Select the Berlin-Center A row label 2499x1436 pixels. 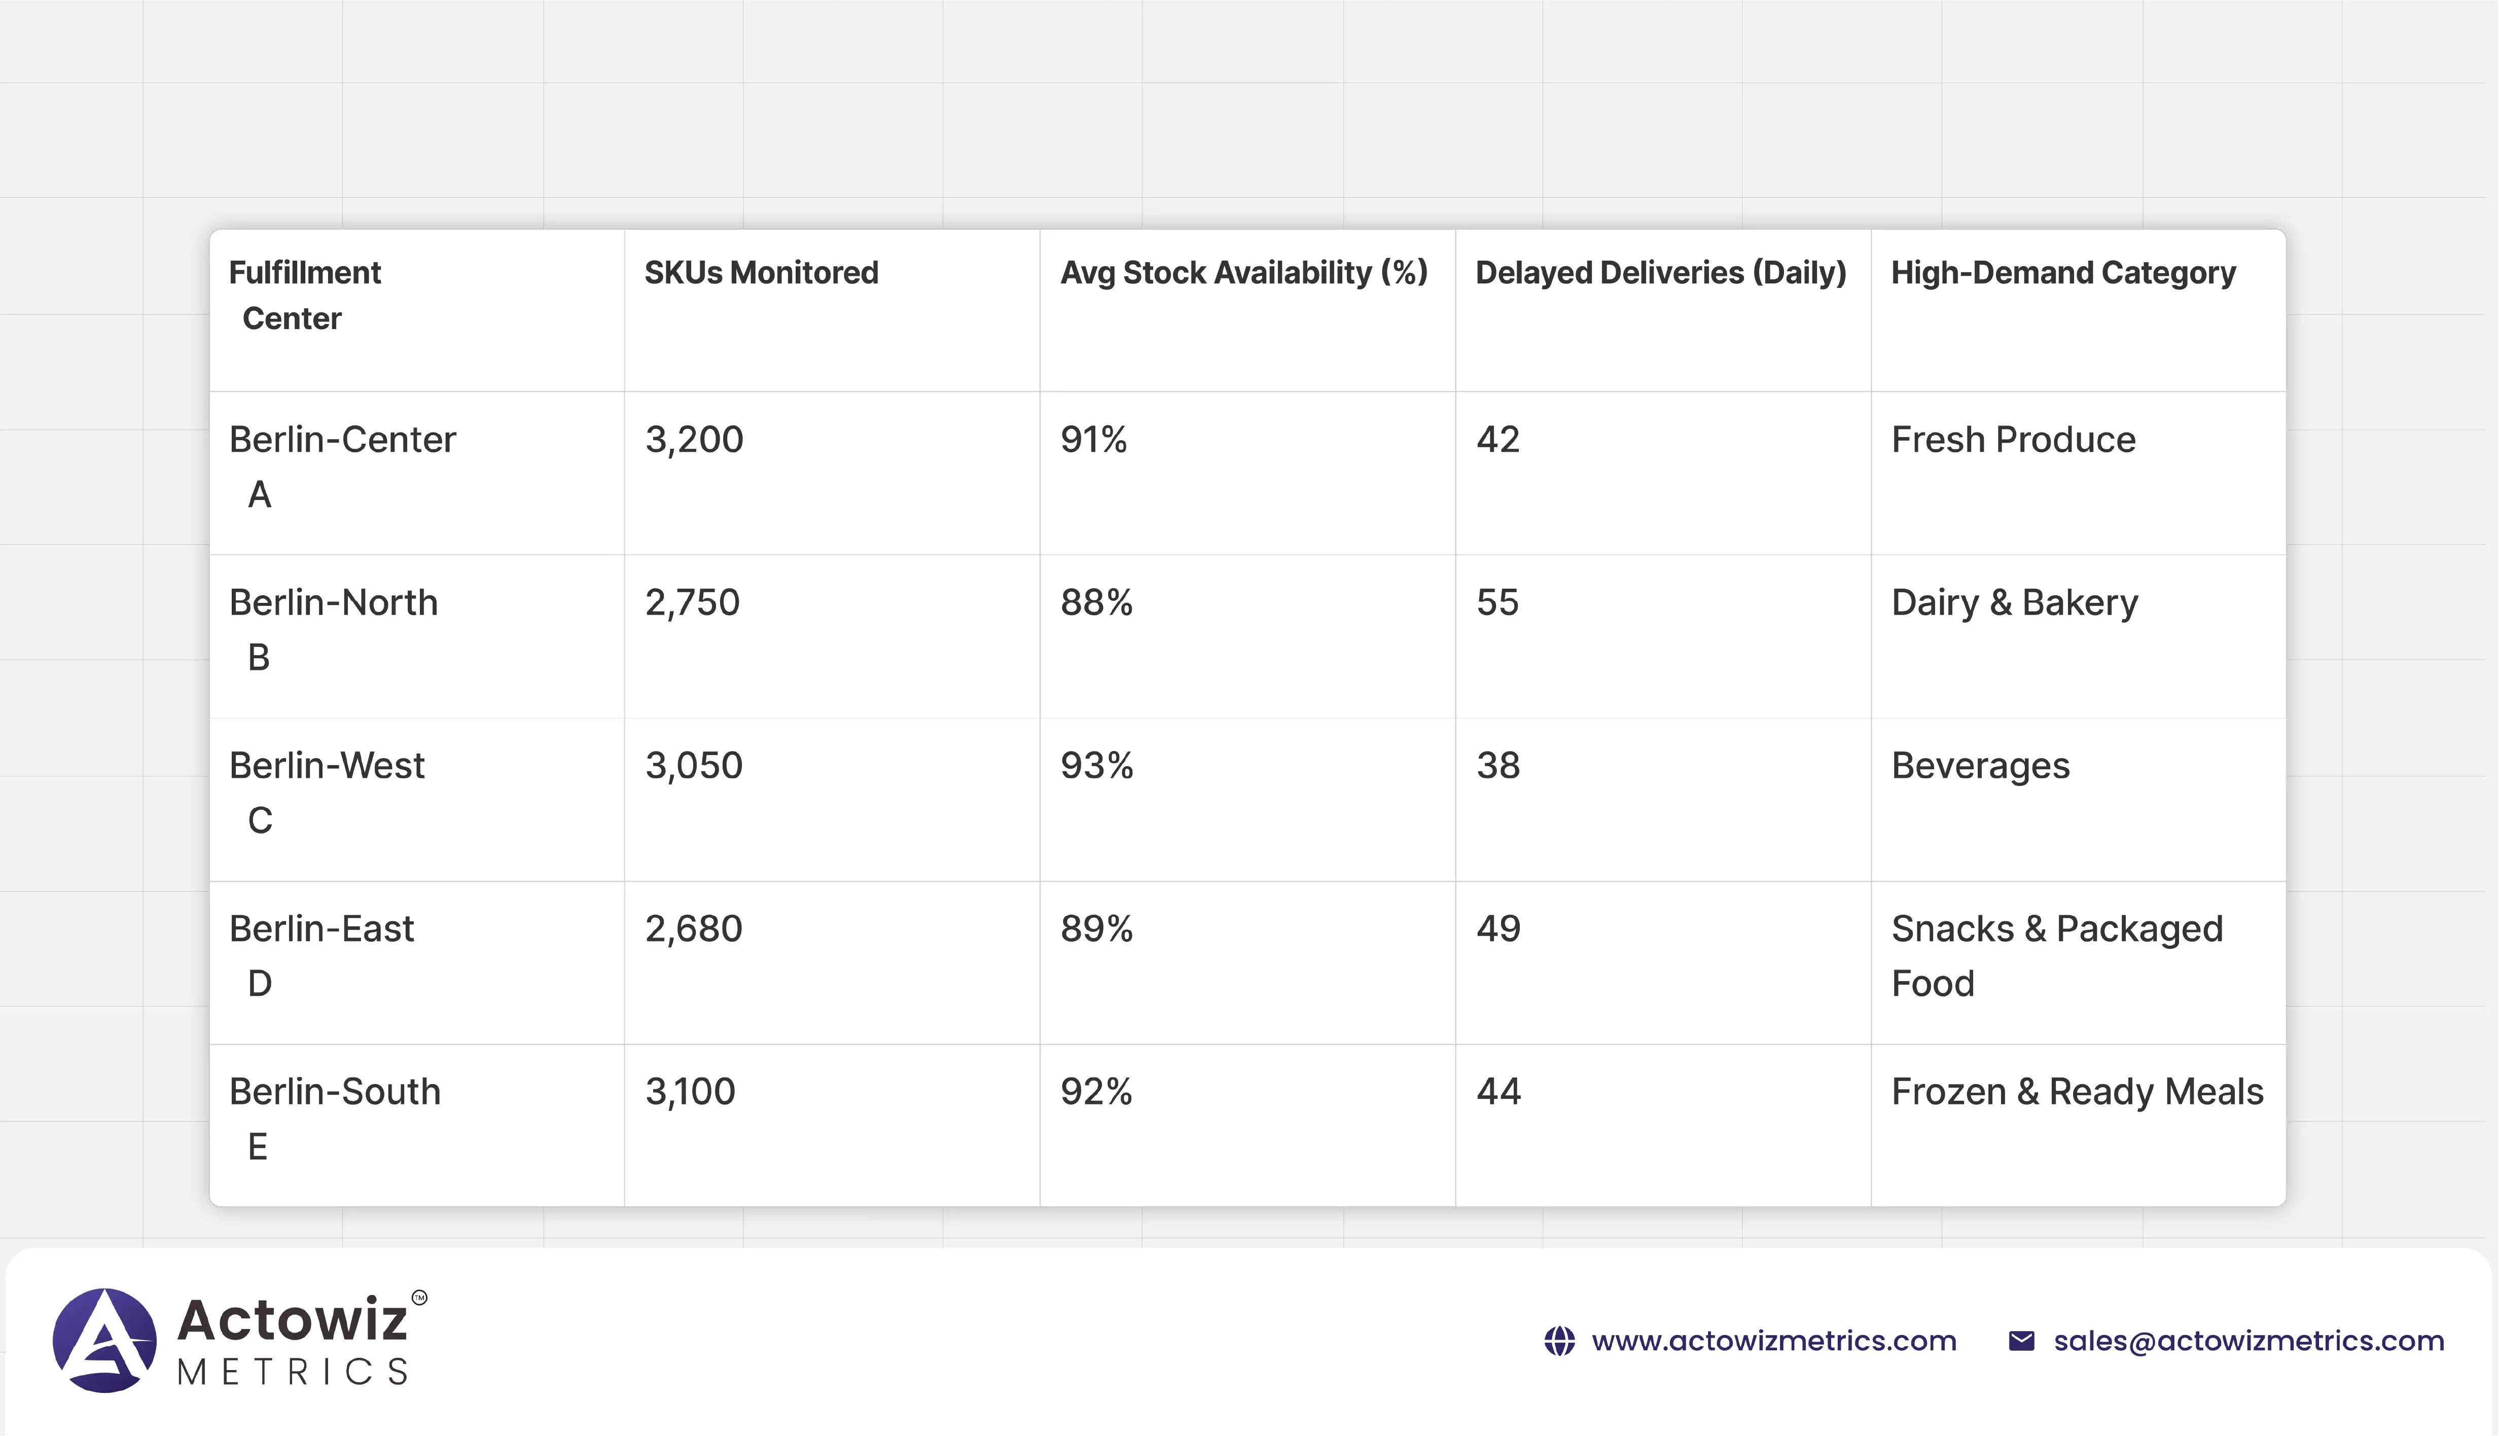click(x=341, y=465)
